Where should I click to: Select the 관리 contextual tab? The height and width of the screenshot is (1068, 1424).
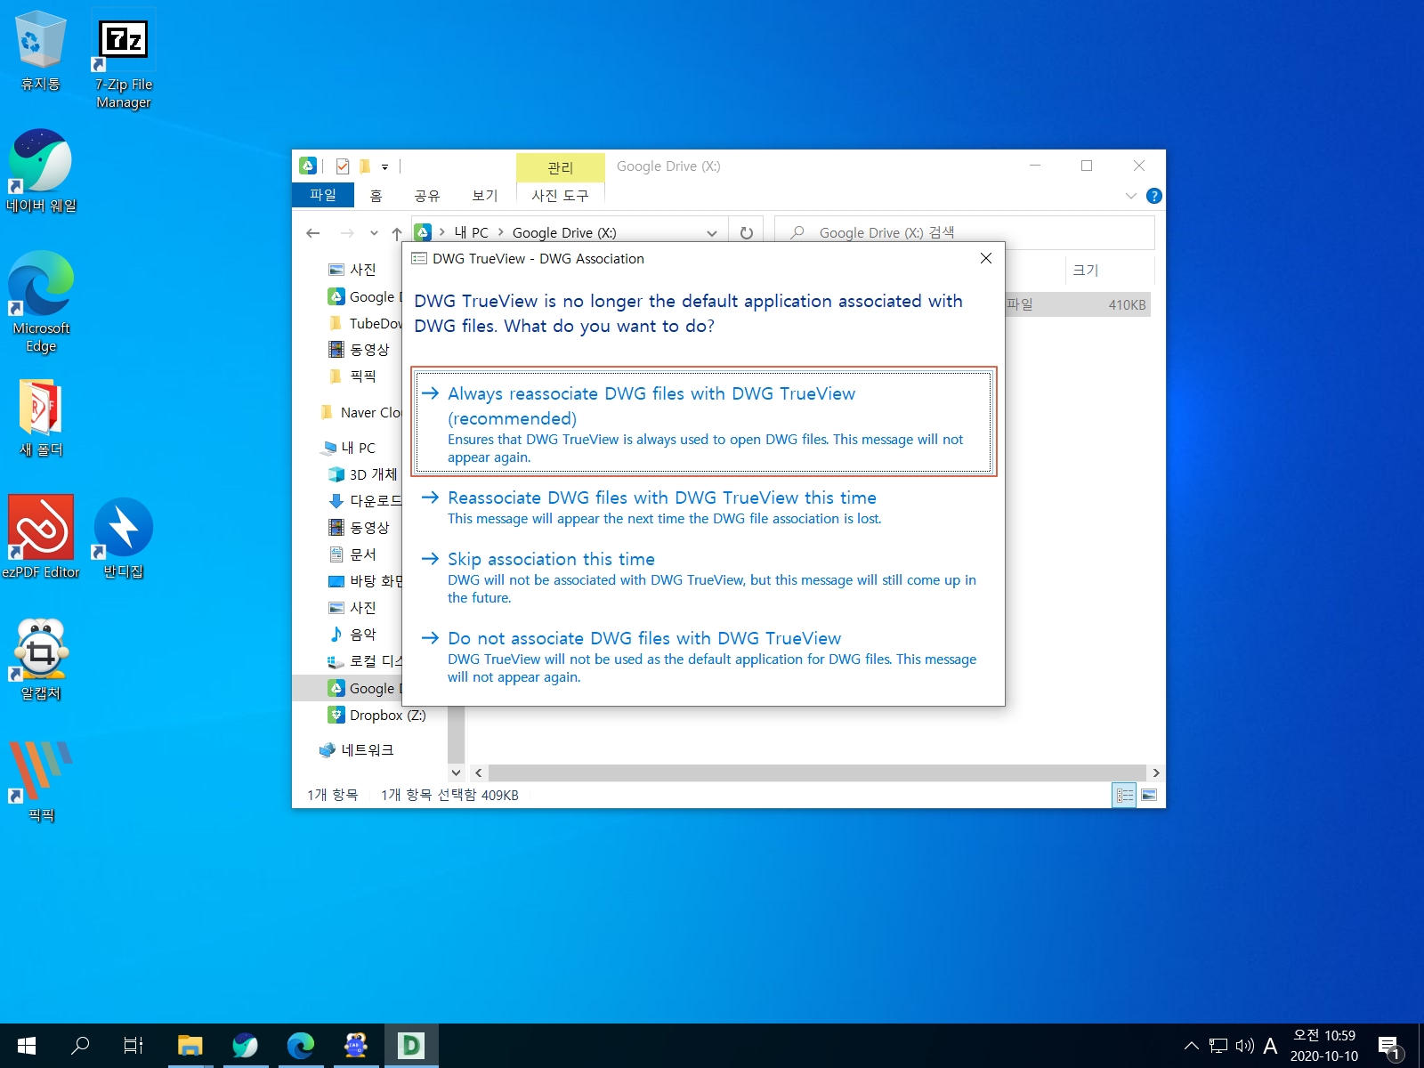point(560,167)
